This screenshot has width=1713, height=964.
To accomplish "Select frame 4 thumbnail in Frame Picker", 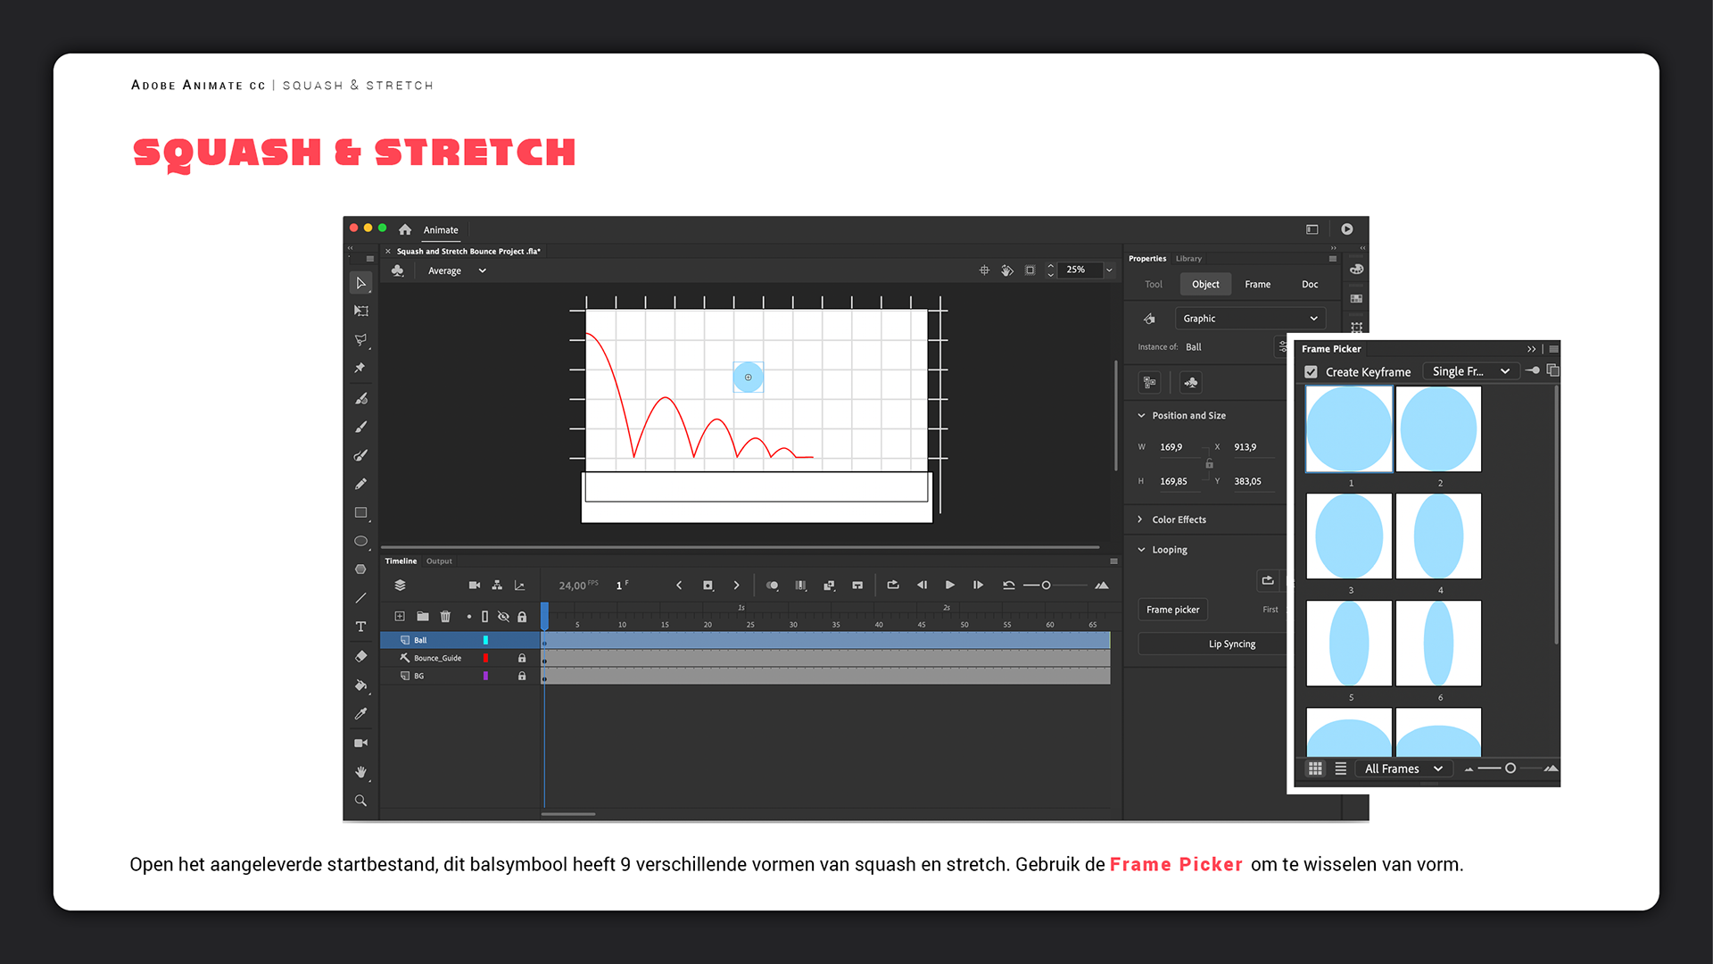I will [x=1438, y=536].
